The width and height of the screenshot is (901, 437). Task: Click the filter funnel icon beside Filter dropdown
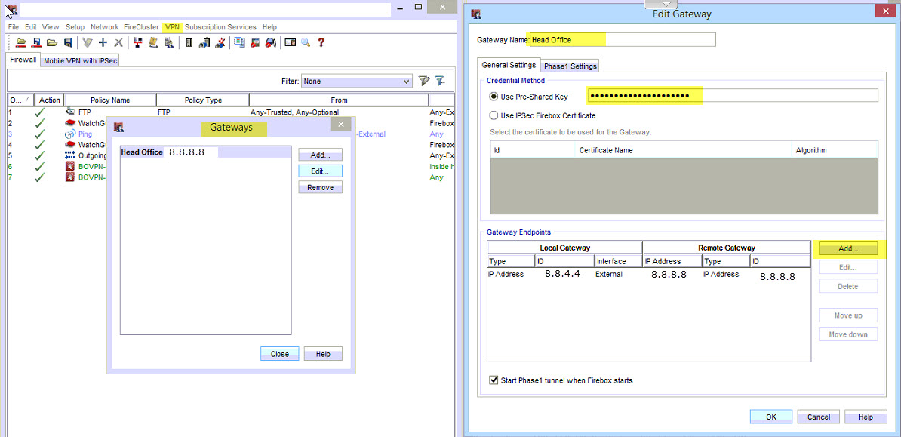pyautogui.click(x=424, y=81)
